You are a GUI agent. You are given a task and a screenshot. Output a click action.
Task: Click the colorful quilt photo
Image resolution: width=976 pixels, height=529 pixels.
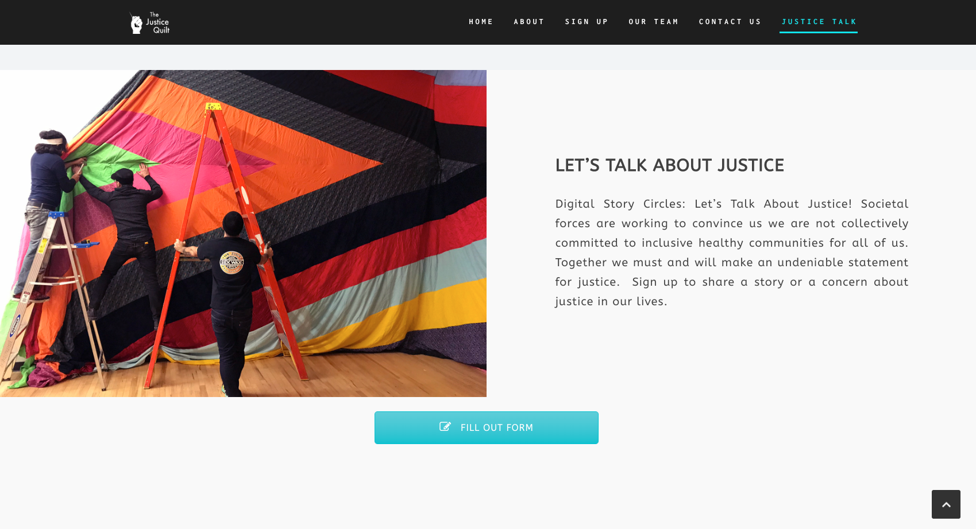[x=243, y=234]
